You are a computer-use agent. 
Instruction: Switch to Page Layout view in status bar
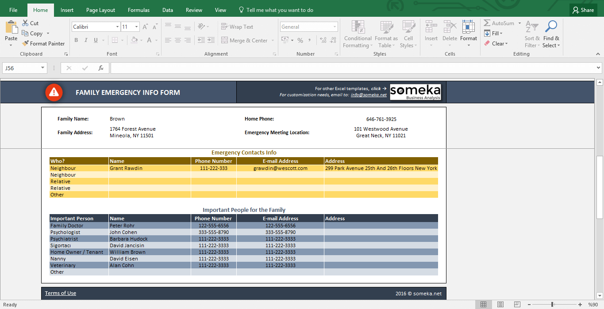pos(500,304)
